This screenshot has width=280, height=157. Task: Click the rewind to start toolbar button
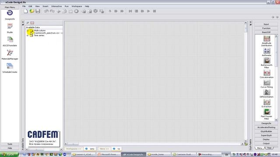(130, 11)
